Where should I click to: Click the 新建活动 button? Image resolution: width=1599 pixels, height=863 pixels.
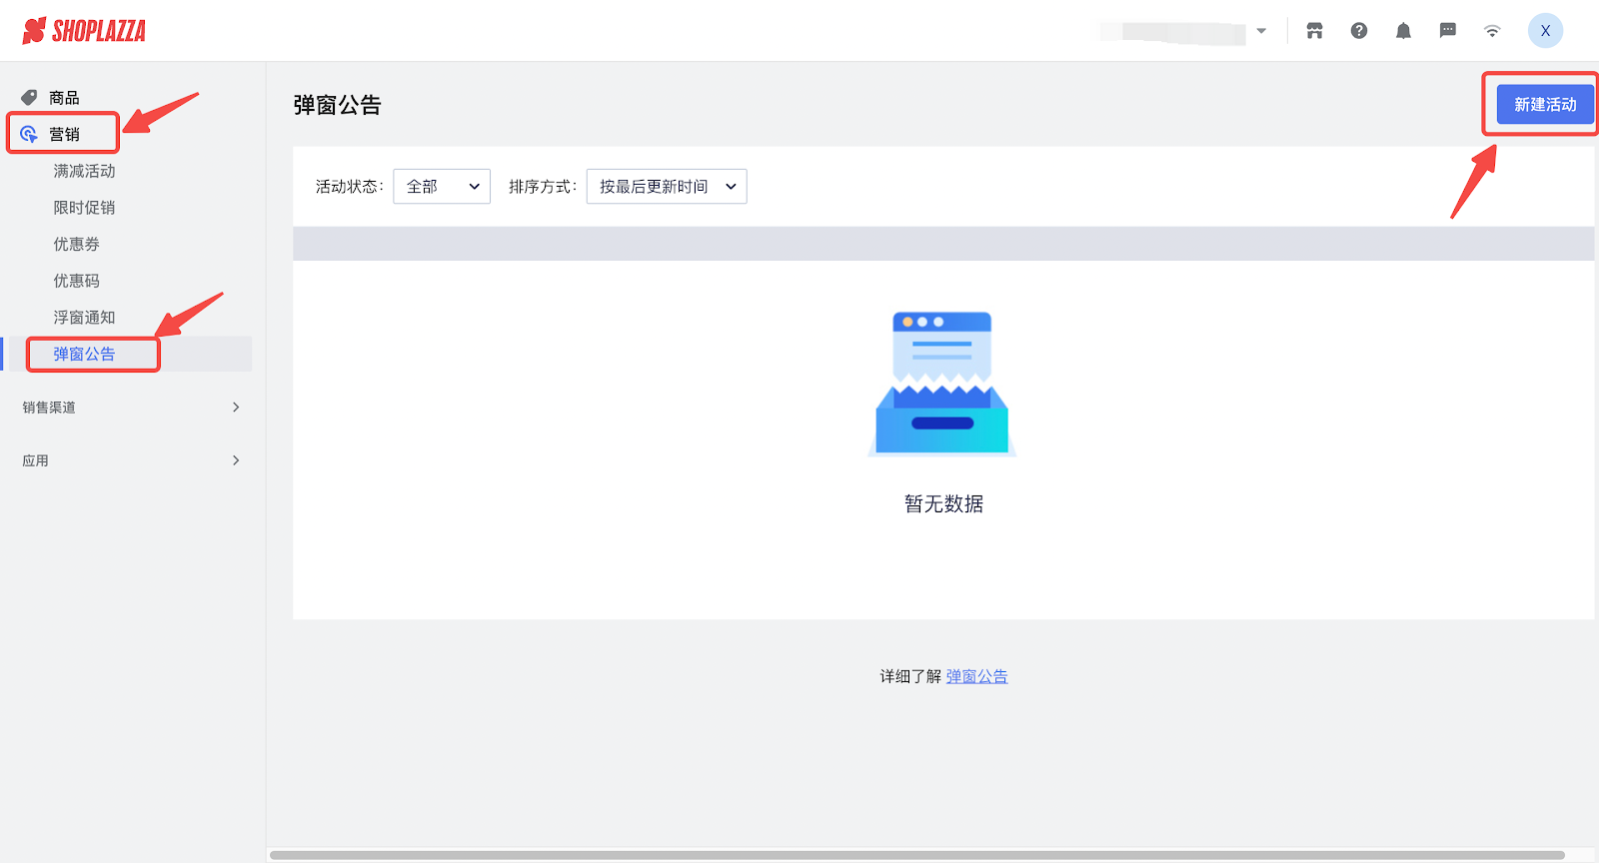tap(1545, 105)
